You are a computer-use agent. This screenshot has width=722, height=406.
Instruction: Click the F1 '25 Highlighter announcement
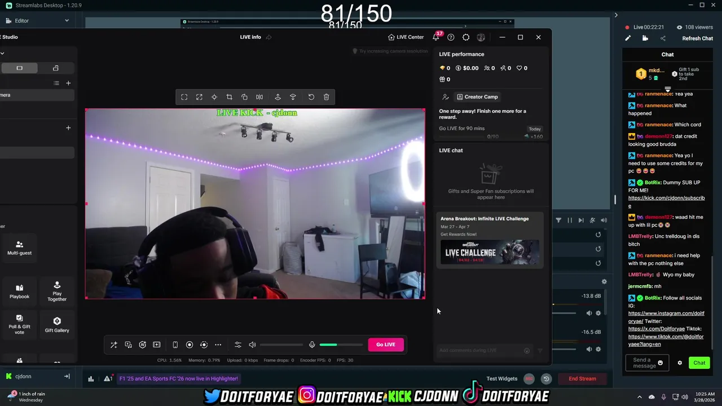[x=178, y=379]
